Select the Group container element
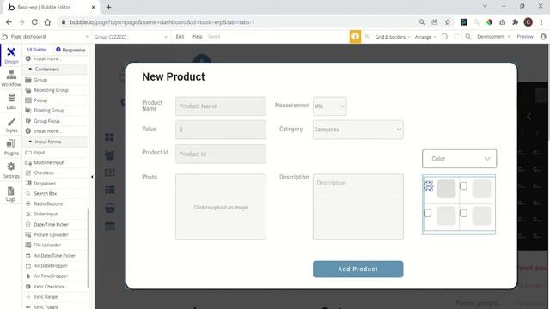The image size is (550, 309). [40, 80]
